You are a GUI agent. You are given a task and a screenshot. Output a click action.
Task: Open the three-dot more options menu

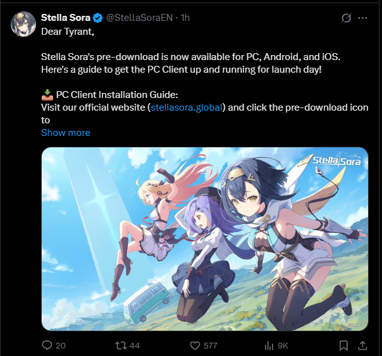click(x=362, y=18)
